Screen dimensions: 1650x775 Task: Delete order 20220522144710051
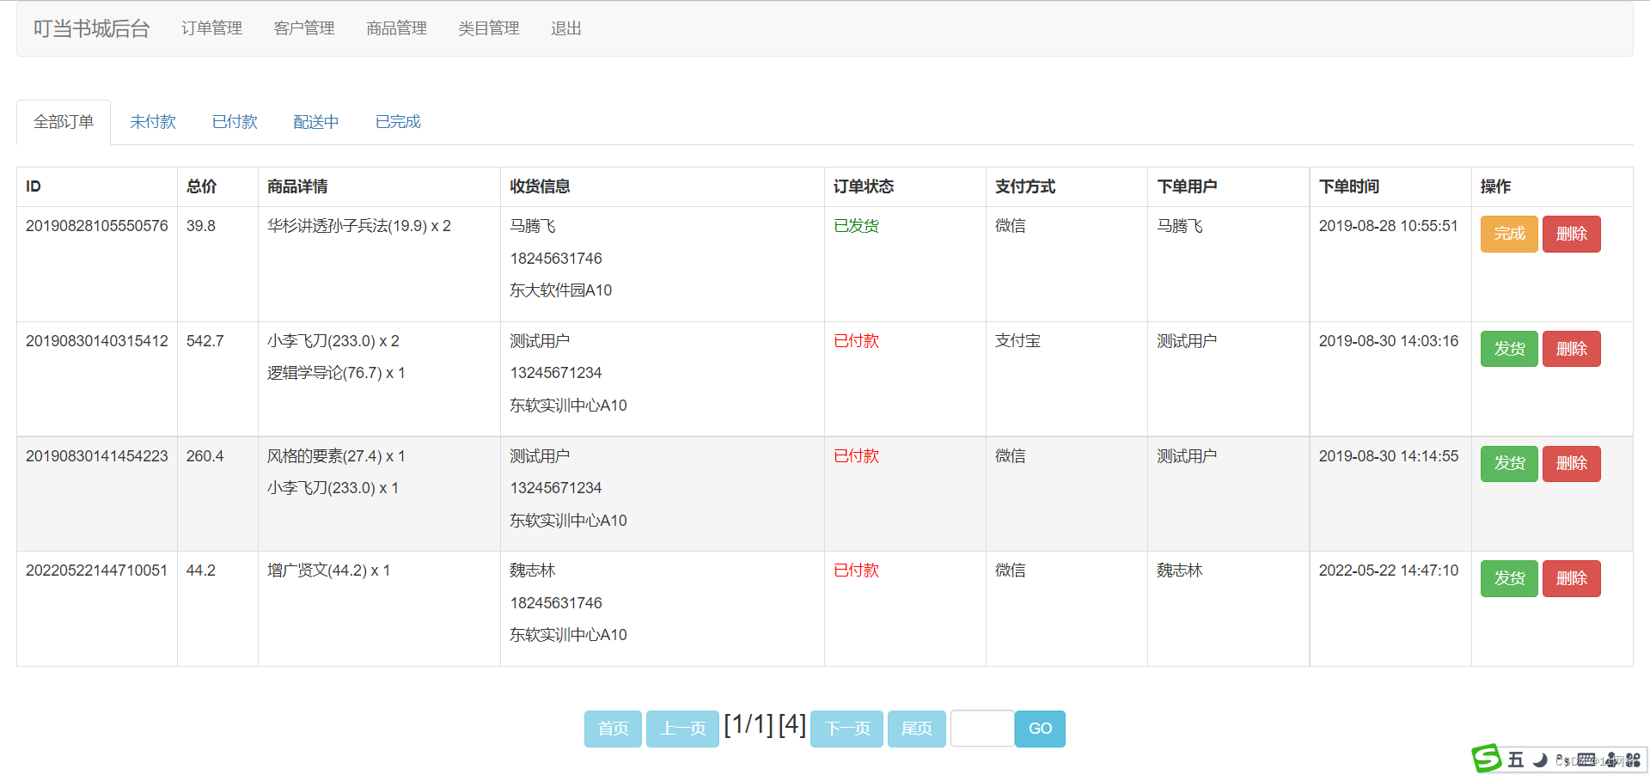(1571, 578)
